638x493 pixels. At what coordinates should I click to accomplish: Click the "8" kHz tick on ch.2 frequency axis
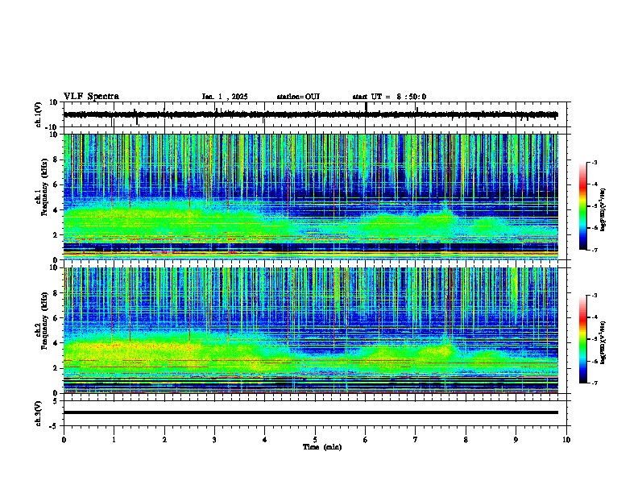pos(56,293)
